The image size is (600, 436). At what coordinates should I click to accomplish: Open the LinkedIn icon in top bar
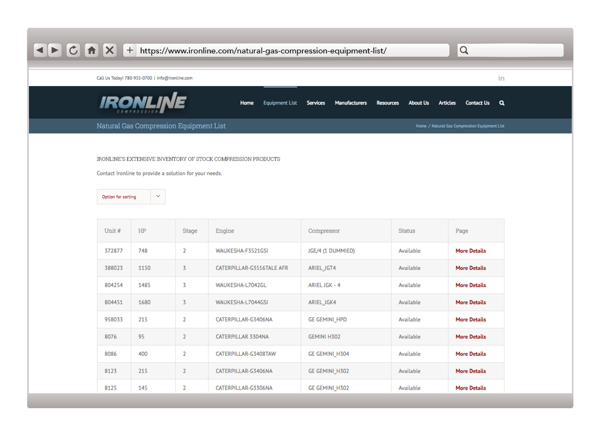[501, 78]
